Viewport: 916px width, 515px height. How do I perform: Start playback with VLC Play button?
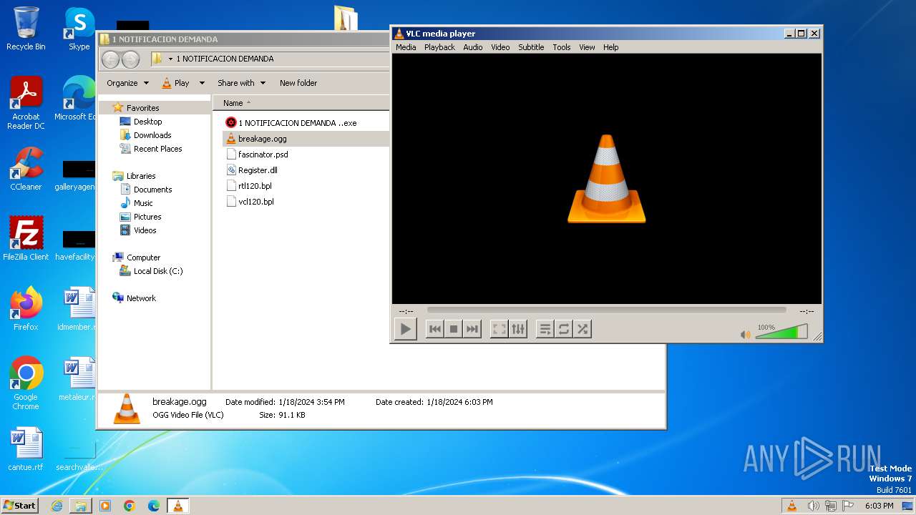point(405,329)
